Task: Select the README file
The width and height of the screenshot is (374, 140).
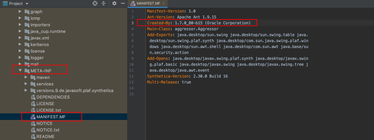Action: click(x=45, y=137)
